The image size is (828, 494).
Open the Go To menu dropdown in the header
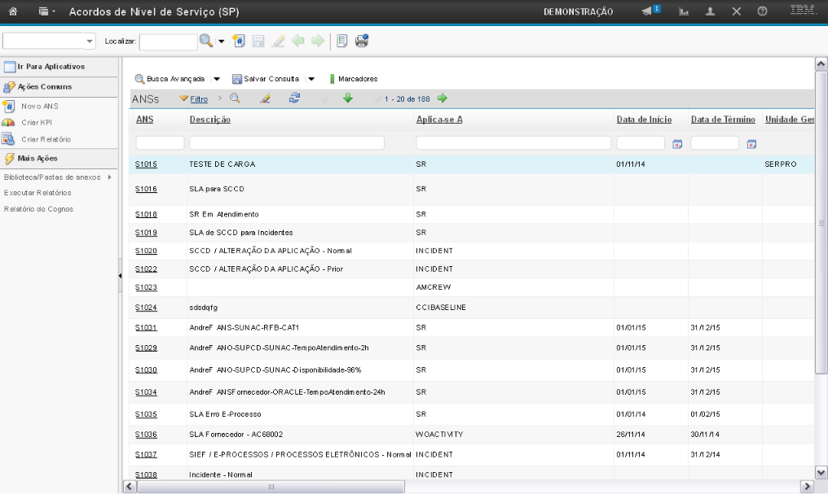click(x=46, y=12)
